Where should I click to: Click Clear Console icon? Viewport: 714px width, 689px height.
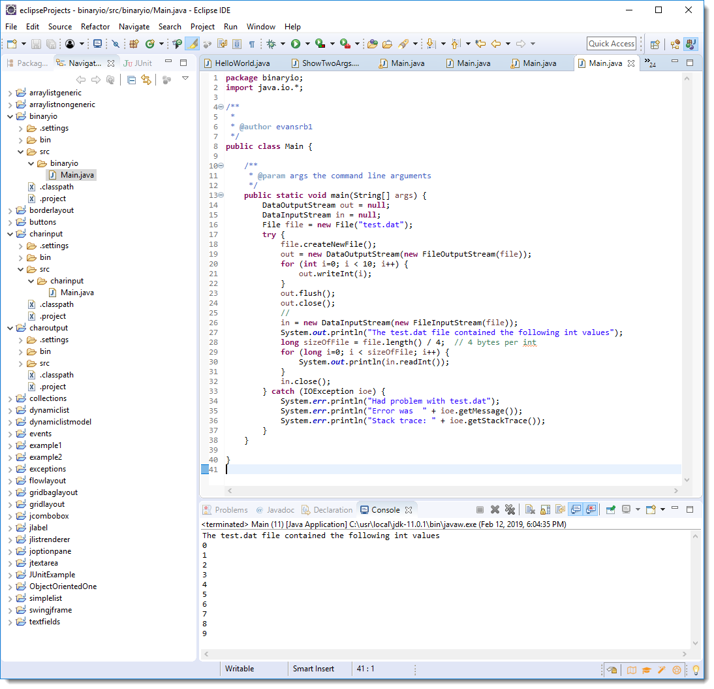pyautogui.click(x=529, y=509)
